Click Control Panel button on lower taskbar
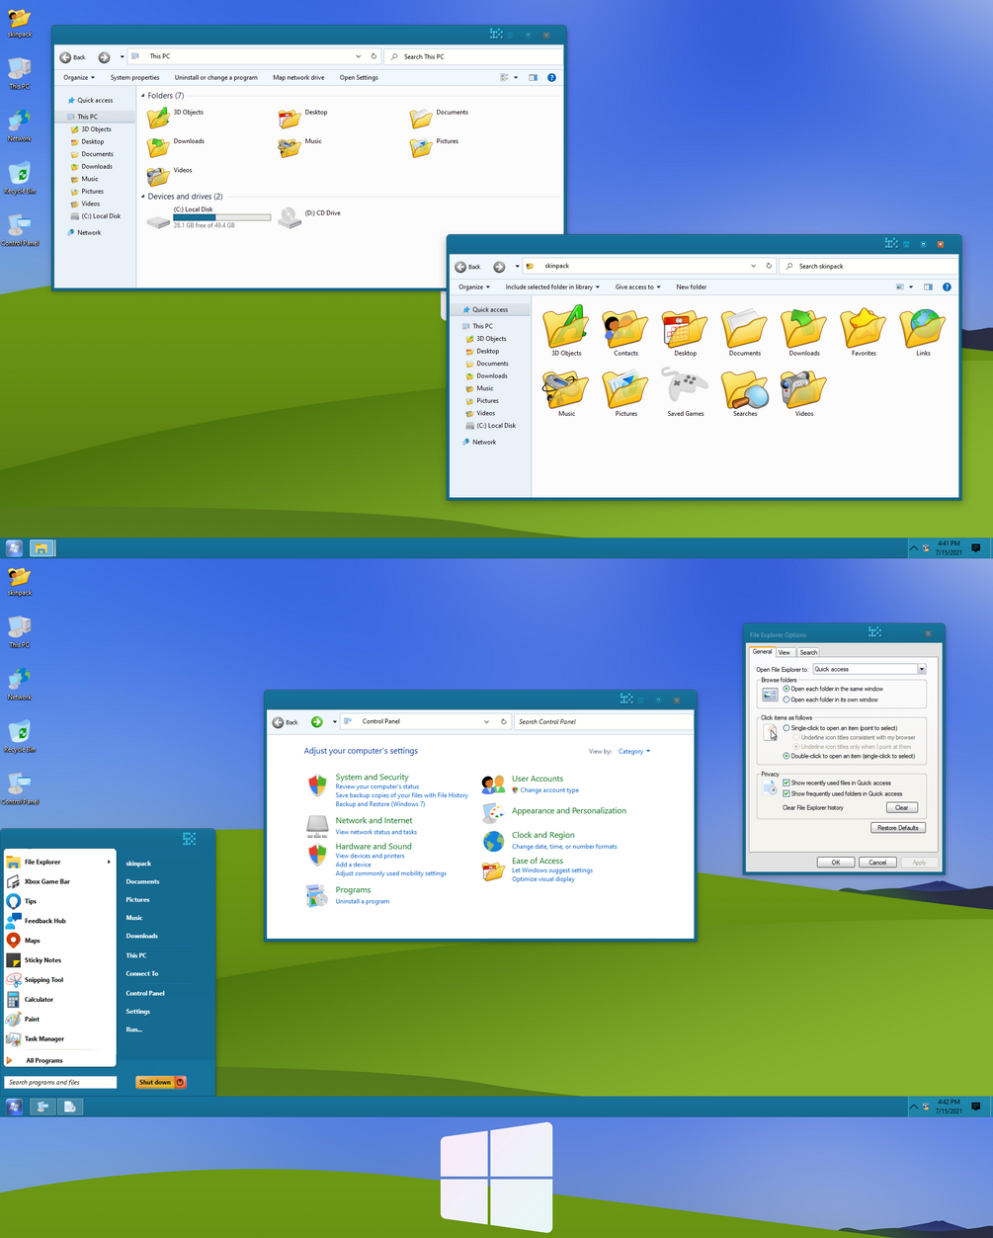This screenshot has height=1238, width=993. click(41, 1107)
